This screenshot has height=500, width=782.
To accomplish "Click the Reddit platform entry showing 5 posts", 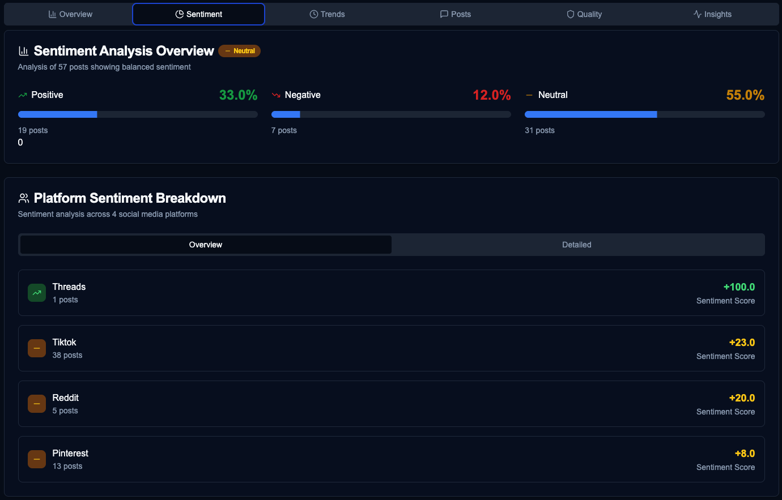I will pos(391,404).
